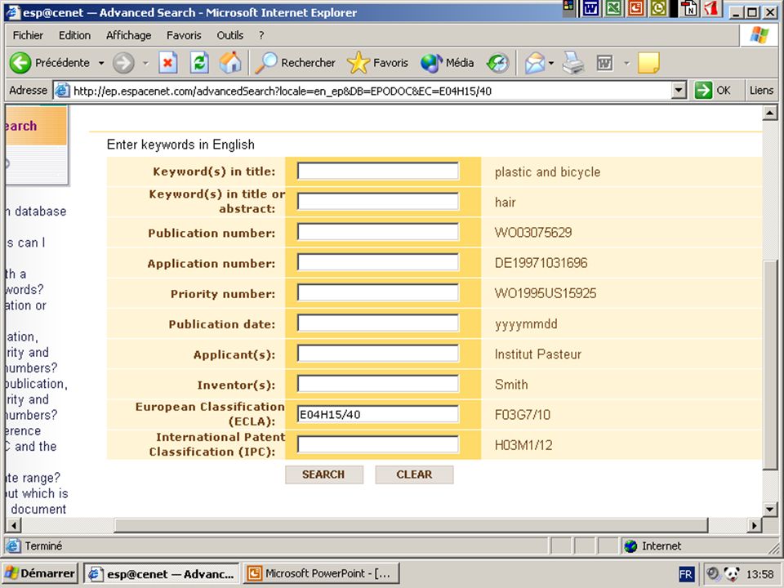
Task: Focus the Publication number field
Action: click(378, 232)
